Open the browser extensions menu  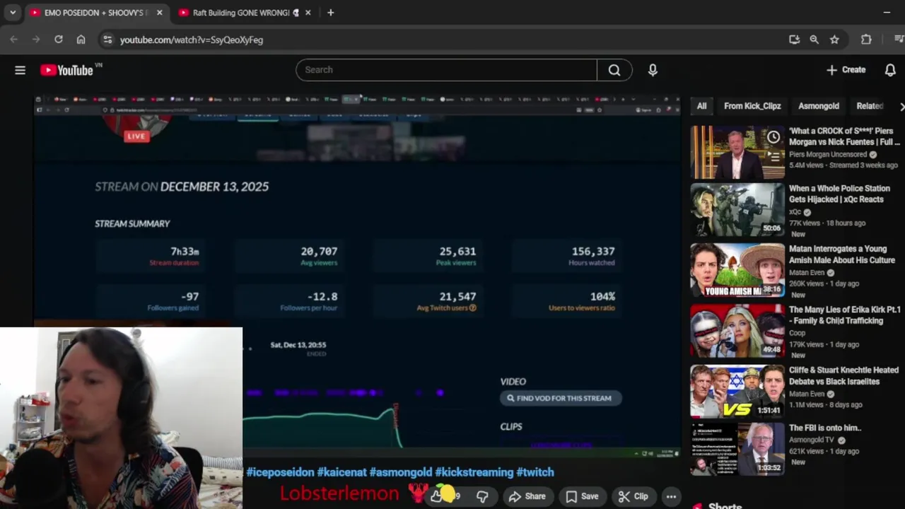(866, 40)
